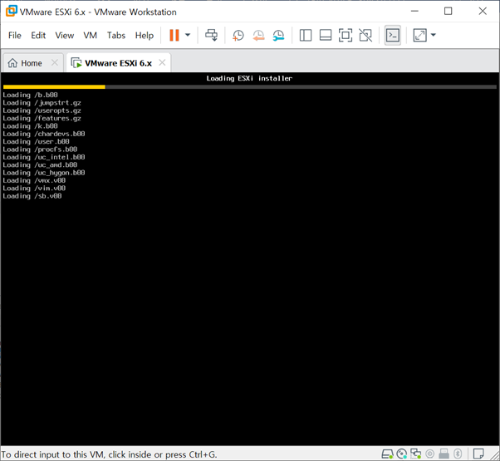The height and width of the screenshot is (461, 500).
Task: Click the 'Loading /user.b00' console line
Action: [36, 141]
